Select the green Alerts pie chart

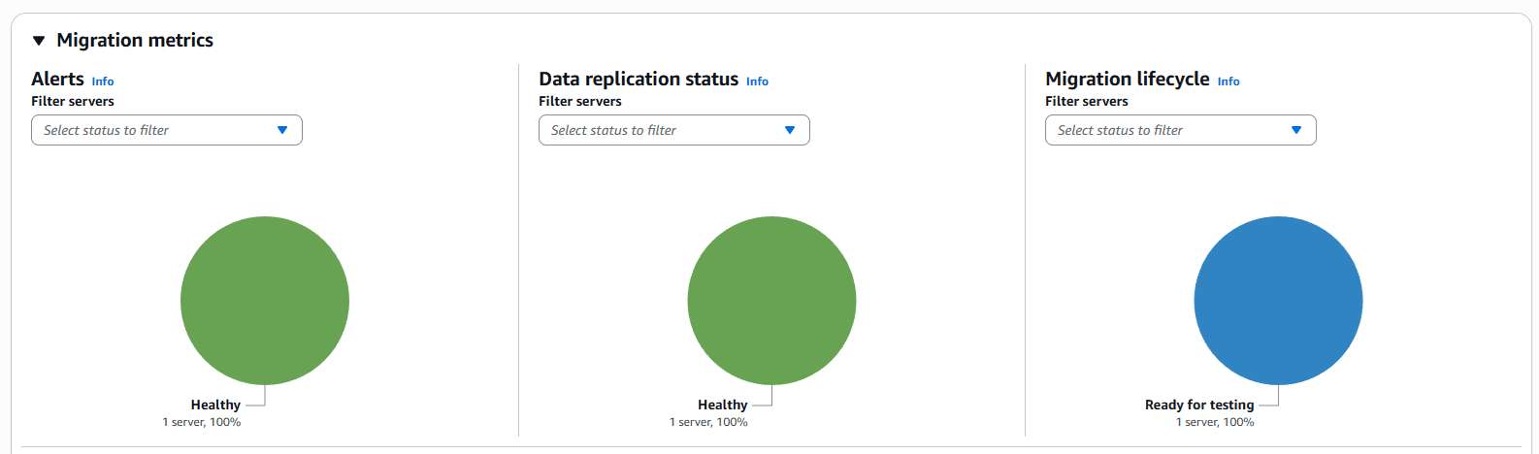pyautogui.click(x=265, y=301)
